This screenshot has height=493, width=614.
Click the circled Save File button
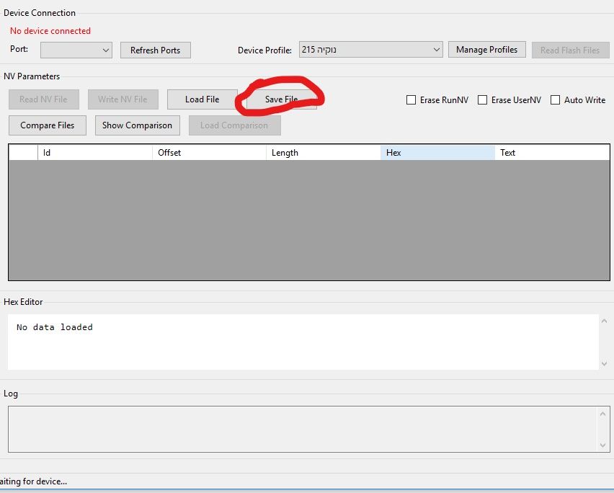[281, 99]
